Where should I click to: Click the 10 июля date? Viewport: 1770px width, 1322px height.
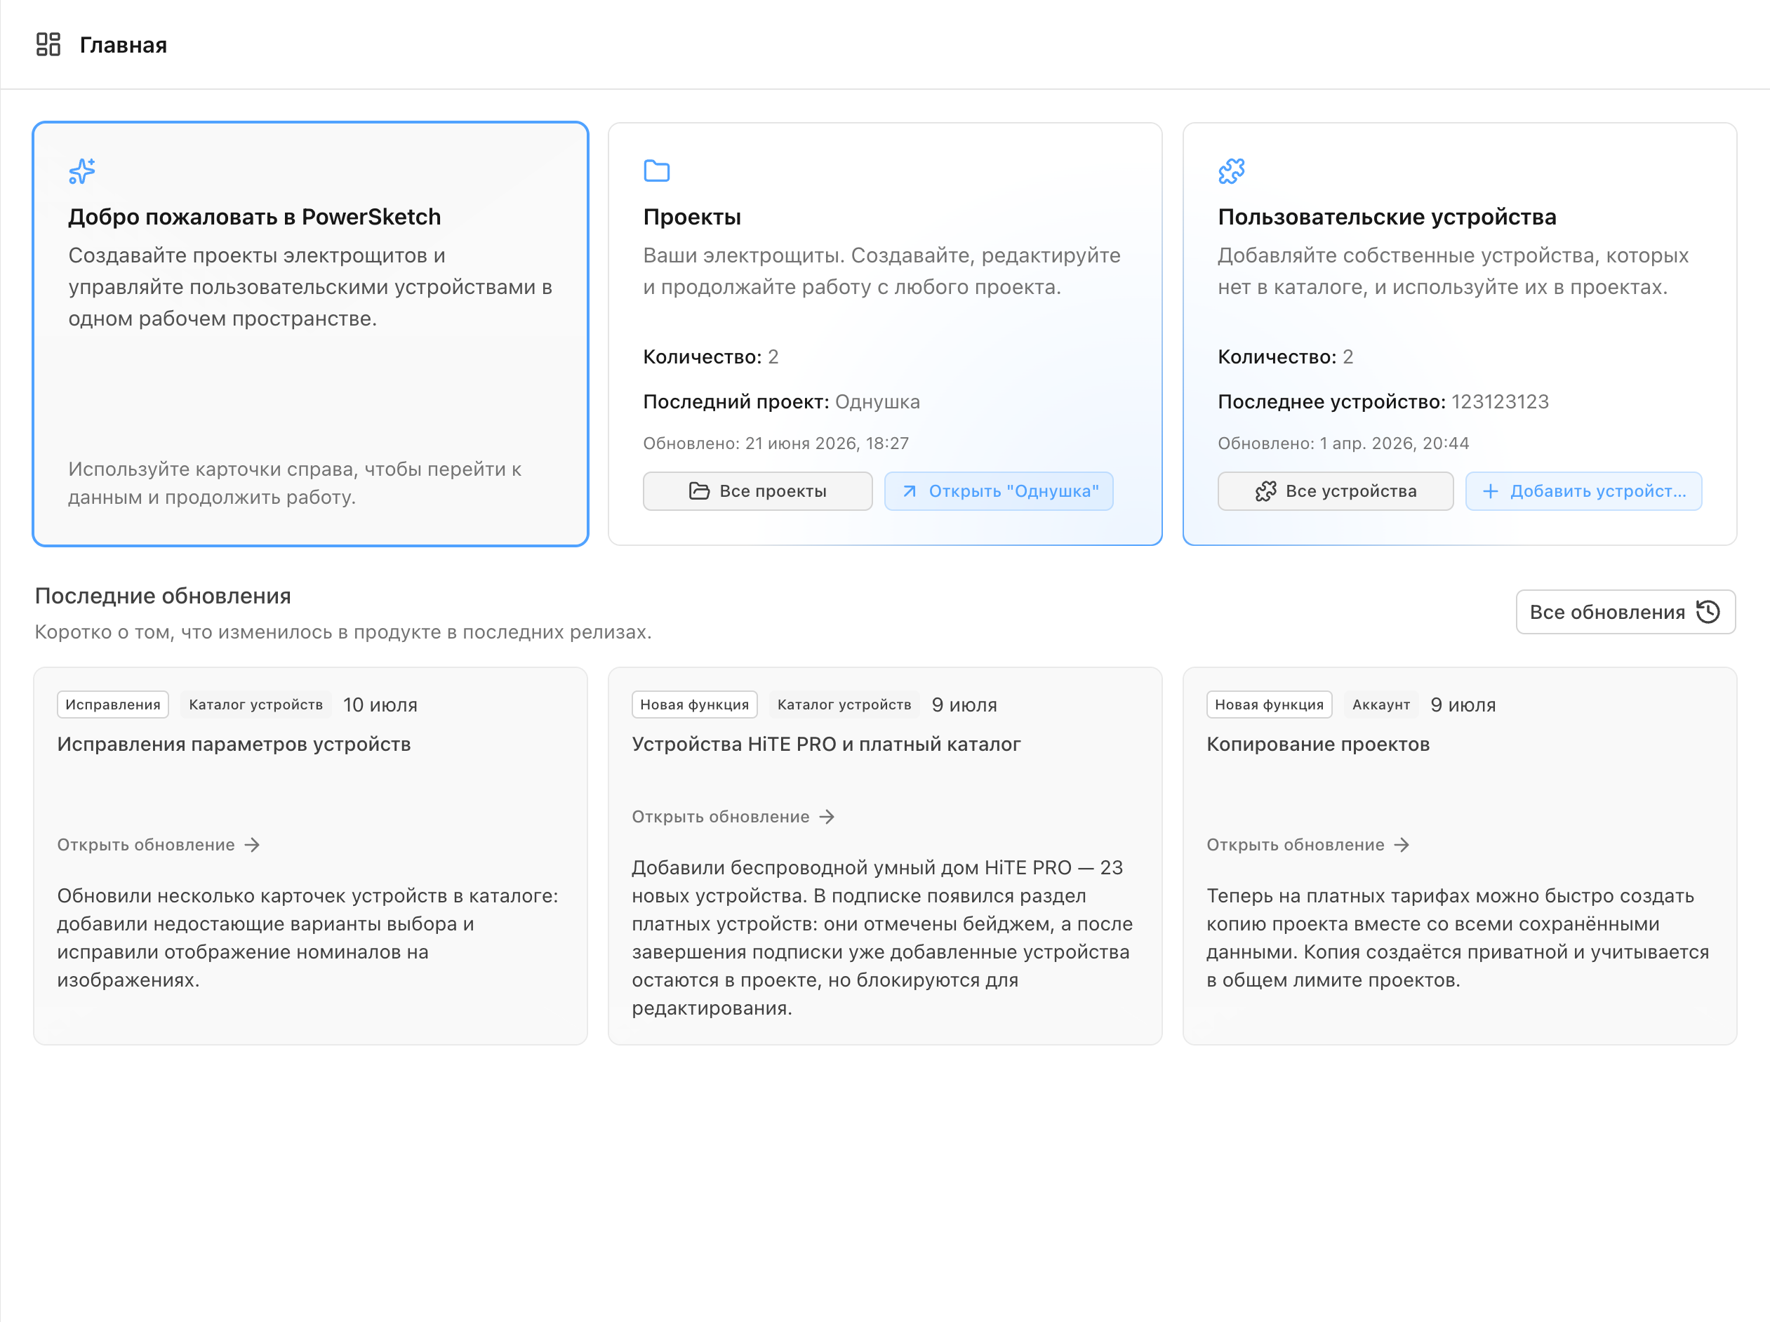click(x=380, y=705)
